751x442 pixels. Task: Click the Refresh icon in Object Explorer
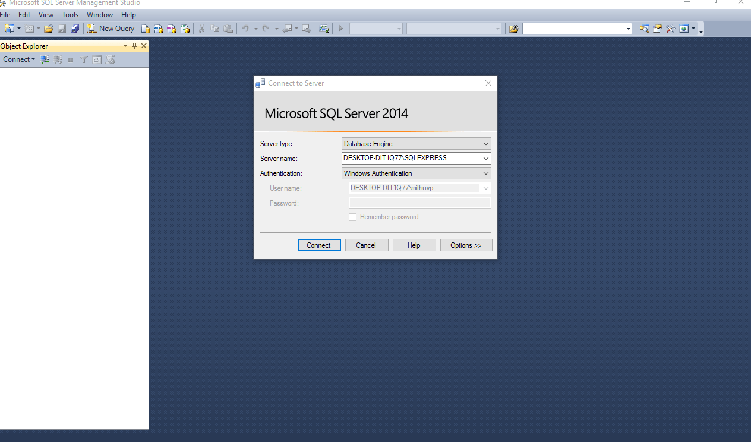(x=97, y=59)
